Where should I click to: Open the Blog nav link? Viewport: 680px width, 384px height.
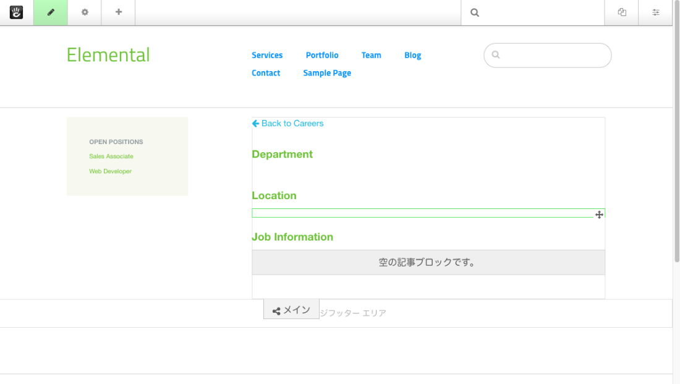pyautogui.click(x=412, y=55)
